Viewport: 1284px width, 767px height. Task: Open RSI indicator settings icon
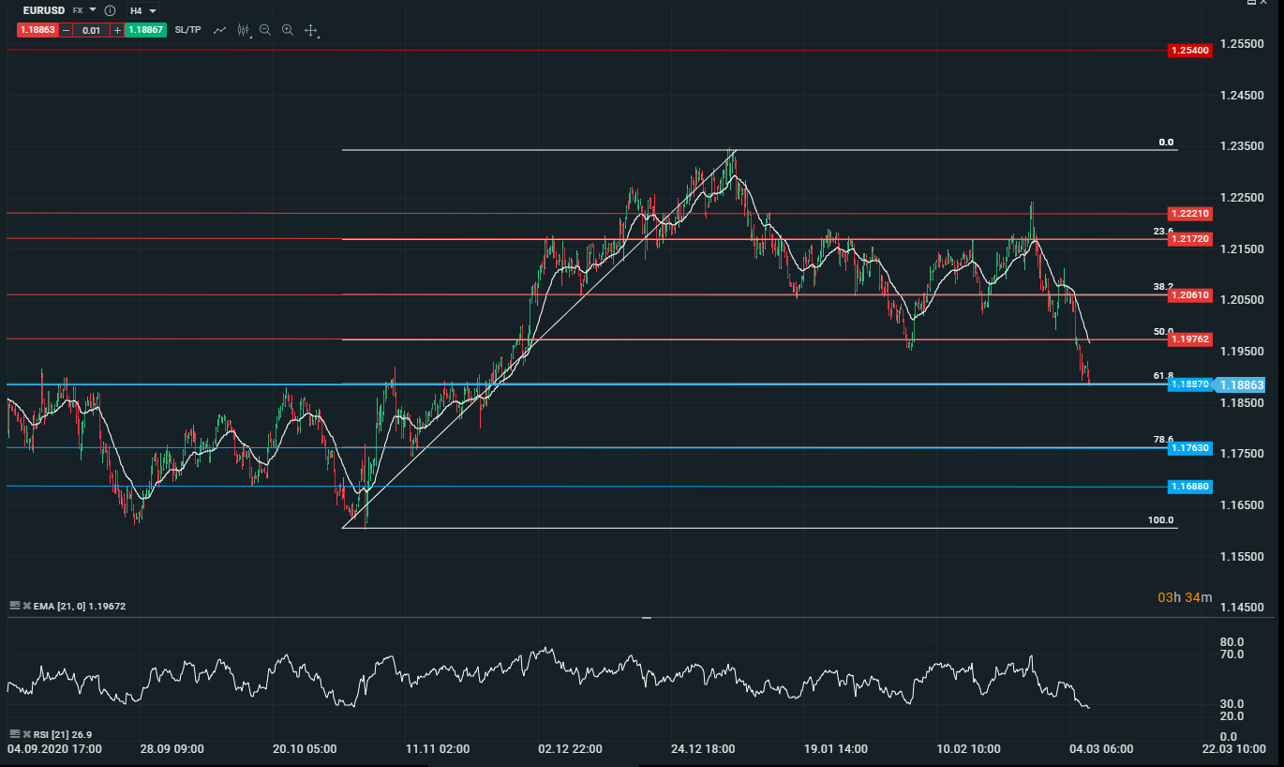click(x=14, y=734)
